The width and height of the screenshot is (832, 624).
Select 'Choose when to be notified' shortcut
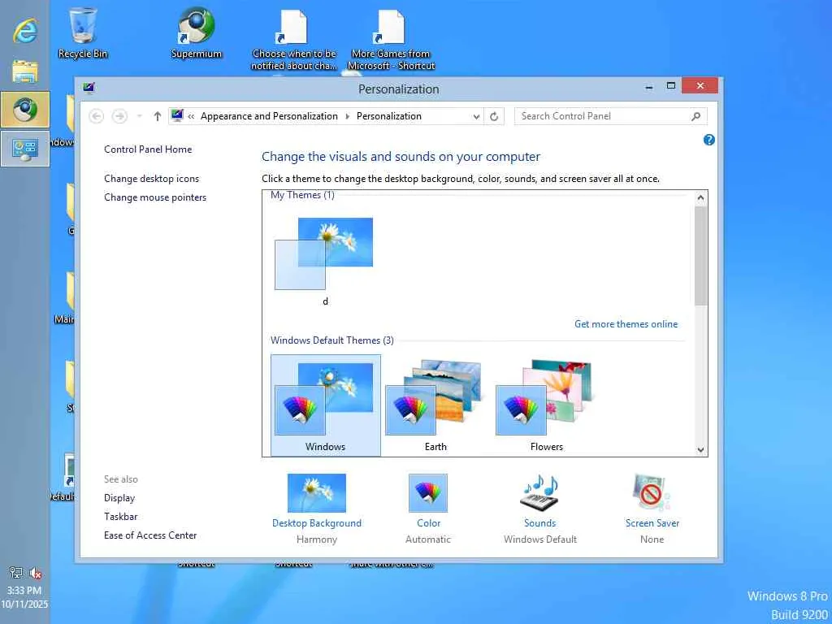coord(293,41)
